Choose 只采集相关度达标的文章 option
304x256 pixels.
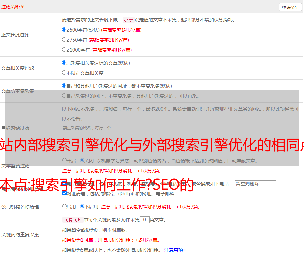pos(64,62)
